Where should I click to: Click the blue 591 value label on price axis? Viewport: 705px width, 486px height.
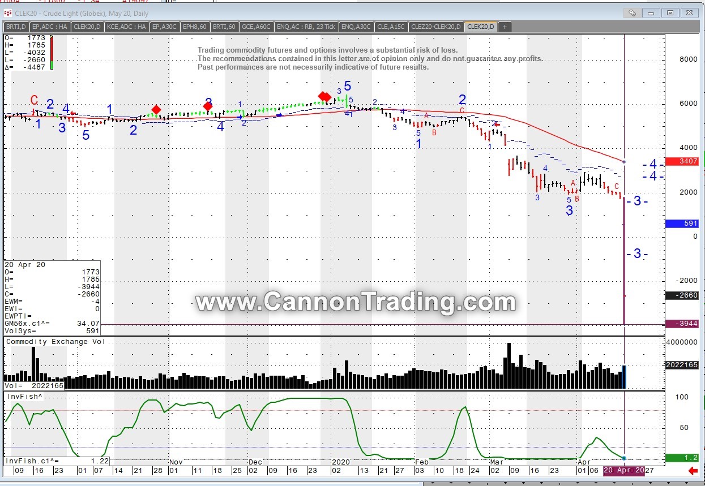[x=682, y=223]
